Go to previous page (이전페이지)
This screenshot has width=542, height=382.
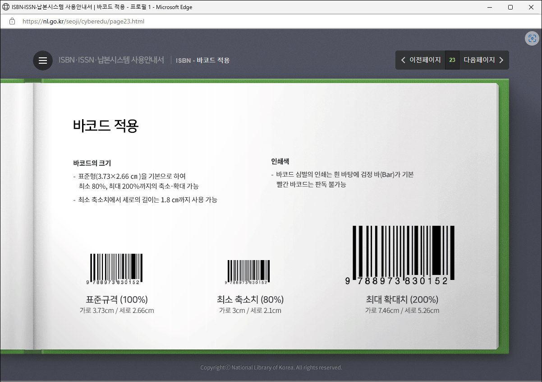coord(420,60)
